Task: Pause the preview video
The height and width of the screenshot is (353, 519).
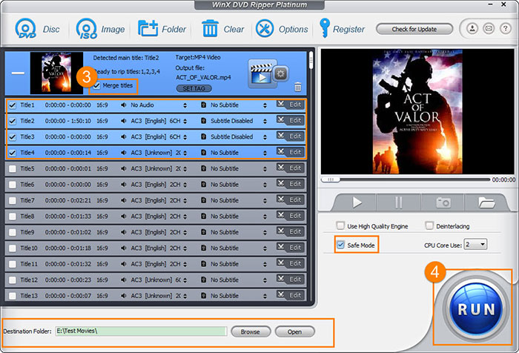Action: pos(399,202)
